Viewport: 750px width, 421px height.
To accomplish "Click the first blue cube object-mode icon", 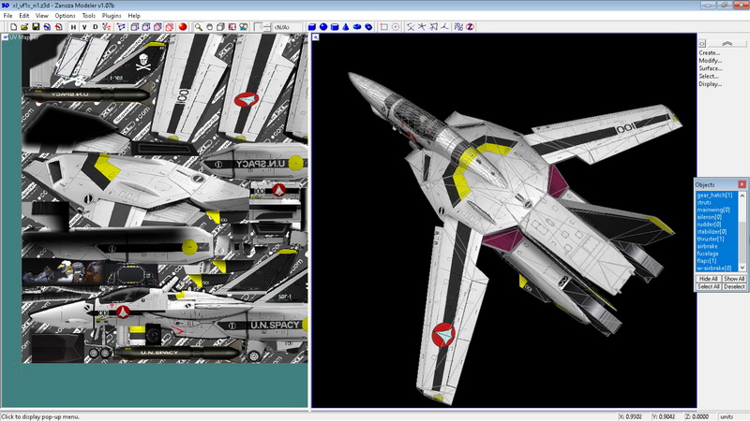I will point(135,27).
